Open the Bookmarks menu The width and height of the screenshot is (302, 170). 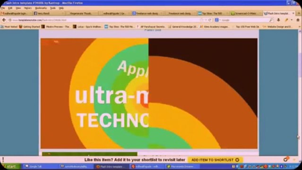[41, 8]
